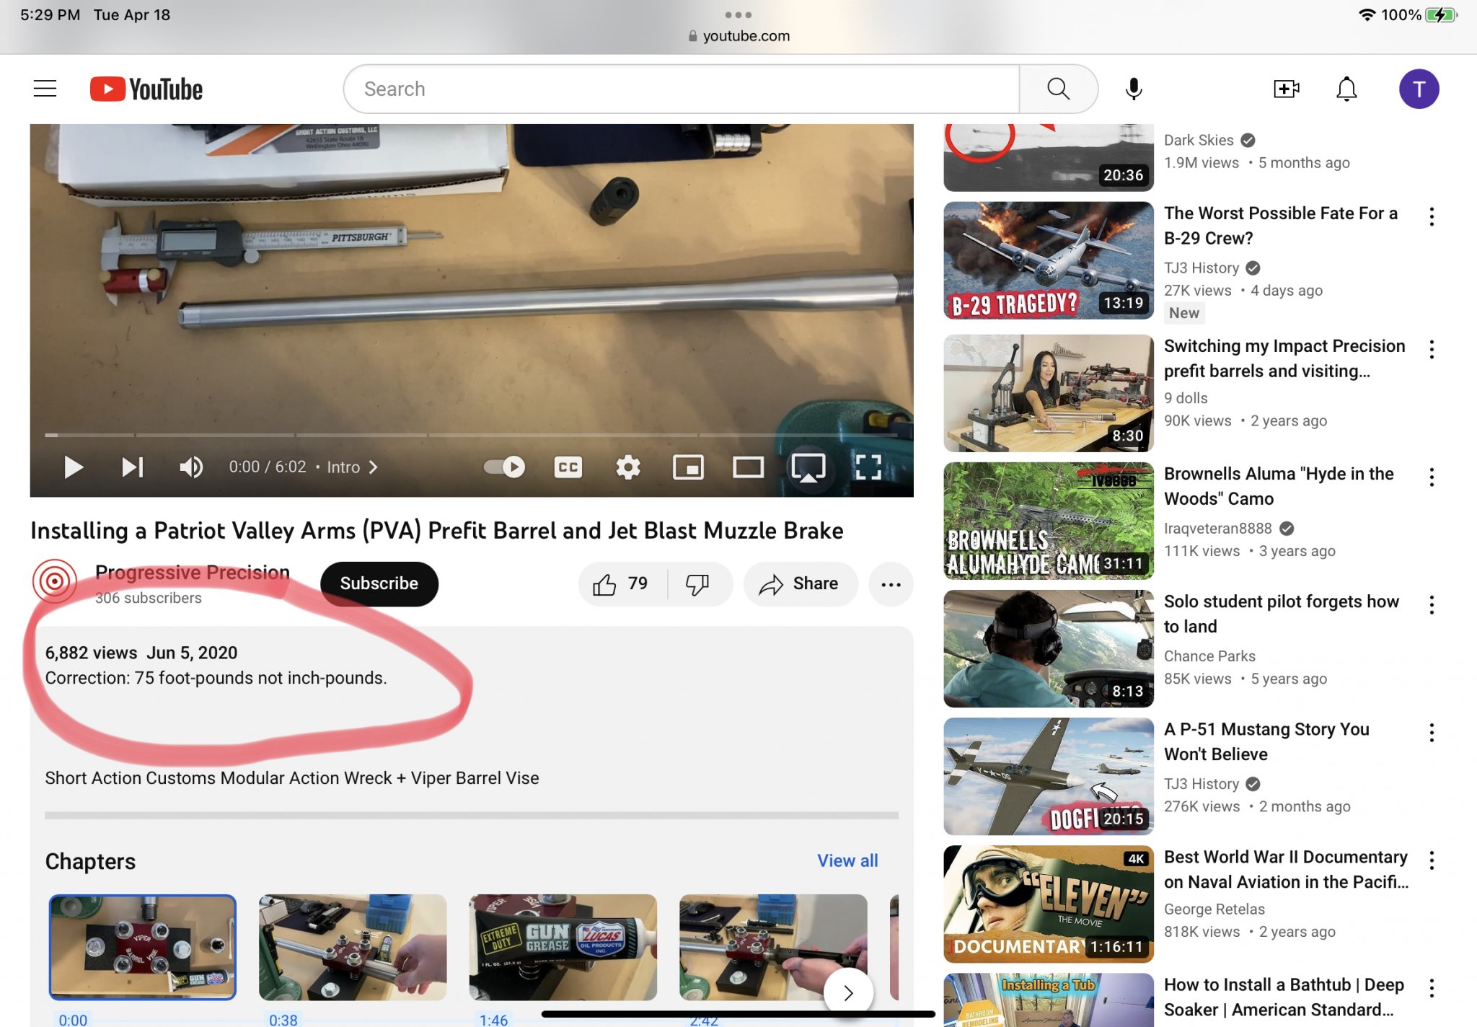Advance chapters with the next arrow
Viewport: 1477px width, 1027px height.
[848, 993]
